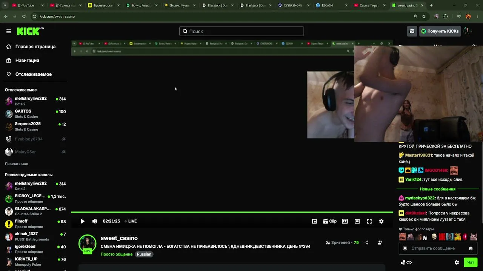
Task: Open browser extensions puzzle icon
Action: click(x=446, y=17)
